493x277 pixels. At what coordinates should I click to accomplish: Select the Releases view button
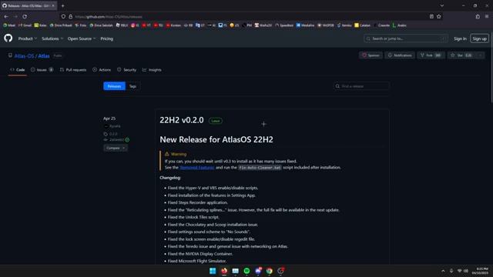(x=114, y=86)
